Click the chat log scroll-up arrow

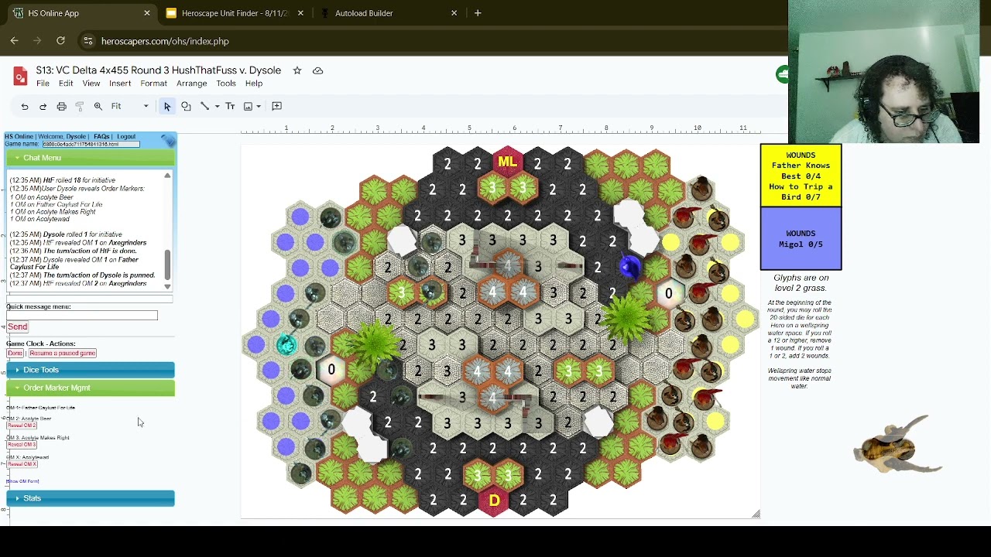coord(167,176)
